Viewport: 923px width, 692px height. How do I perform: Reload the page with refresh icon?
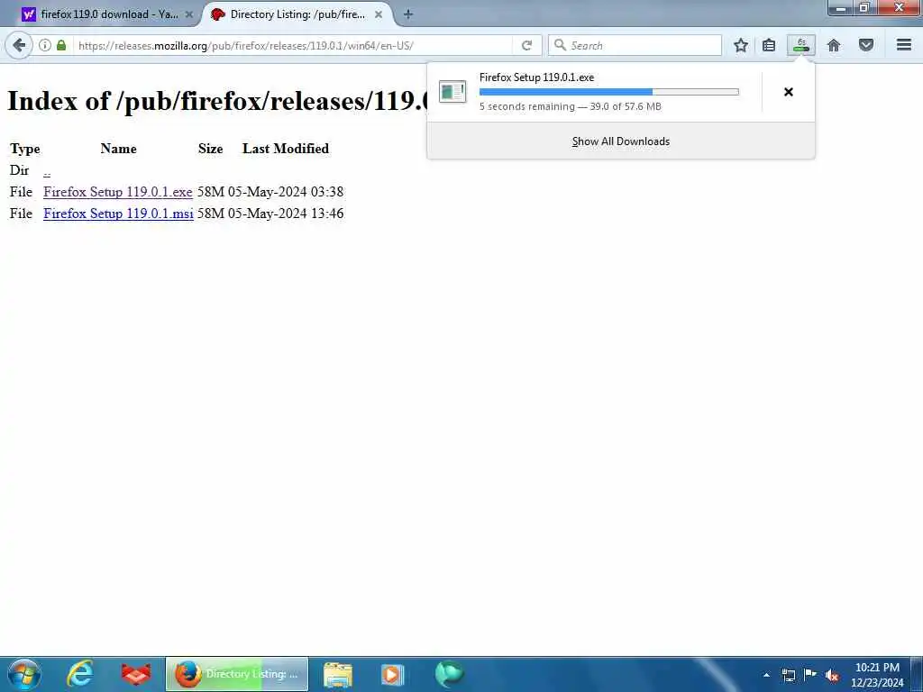[526, 45]
